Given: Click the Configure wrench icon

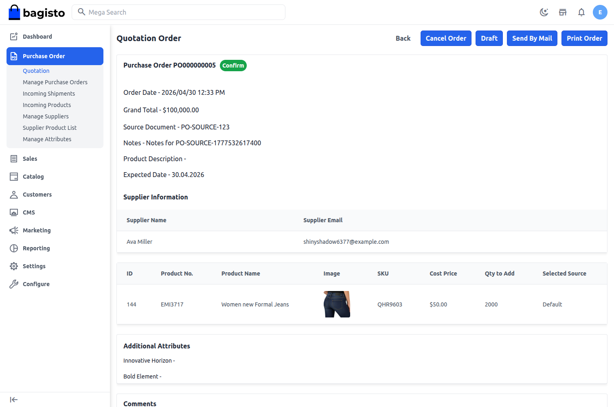Looking at the screenshot, I should pyautogui.click(x=14, y=284).
